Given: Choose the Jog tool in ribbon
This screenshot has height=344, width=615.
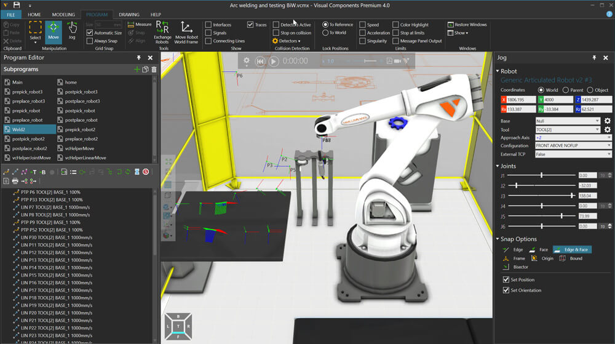Looking at the screenshot, I should [72, 31].
